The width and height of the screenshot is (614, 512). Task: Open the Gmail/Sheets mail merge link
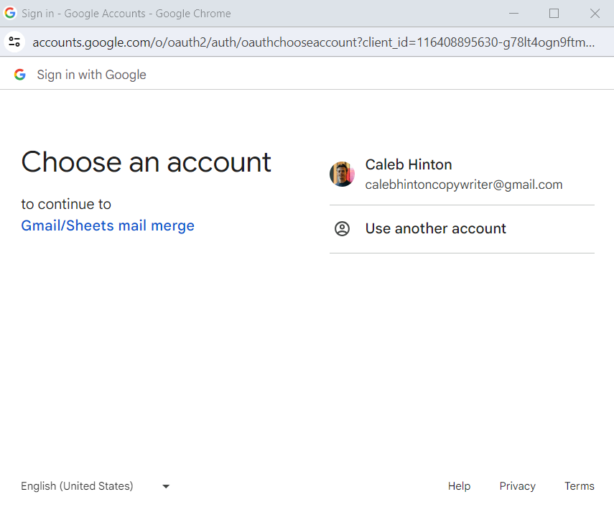click(x=108, y=225)
